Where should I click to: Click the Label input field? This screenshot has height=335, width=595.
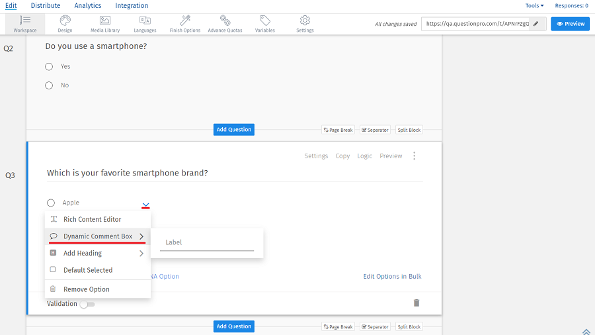[206, 242]
